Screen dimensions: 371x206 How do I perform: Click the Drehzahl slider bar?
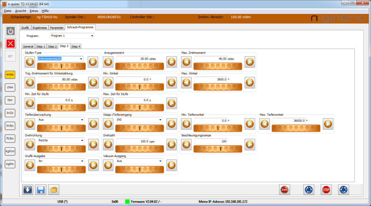[140, 149]
